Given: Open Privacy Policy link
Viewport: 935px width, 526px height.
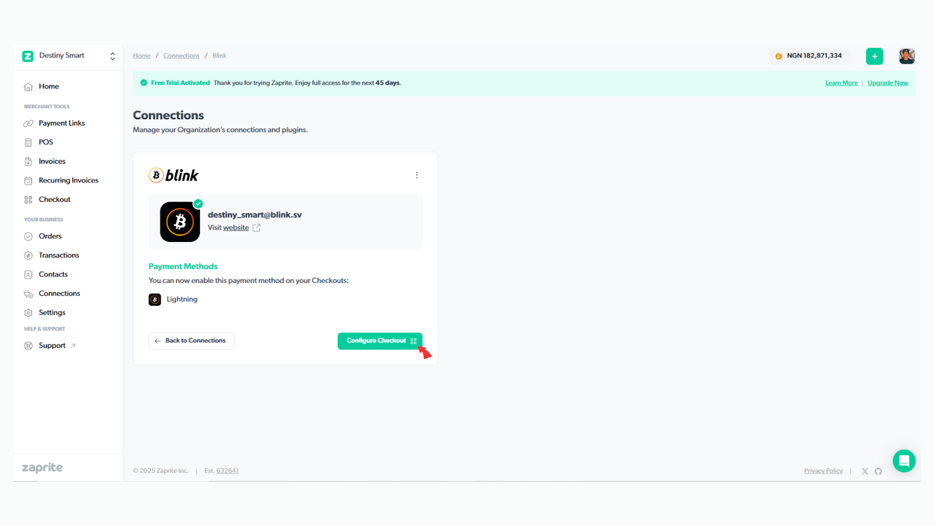Looking at the screenshot, I should coord(823,471).
